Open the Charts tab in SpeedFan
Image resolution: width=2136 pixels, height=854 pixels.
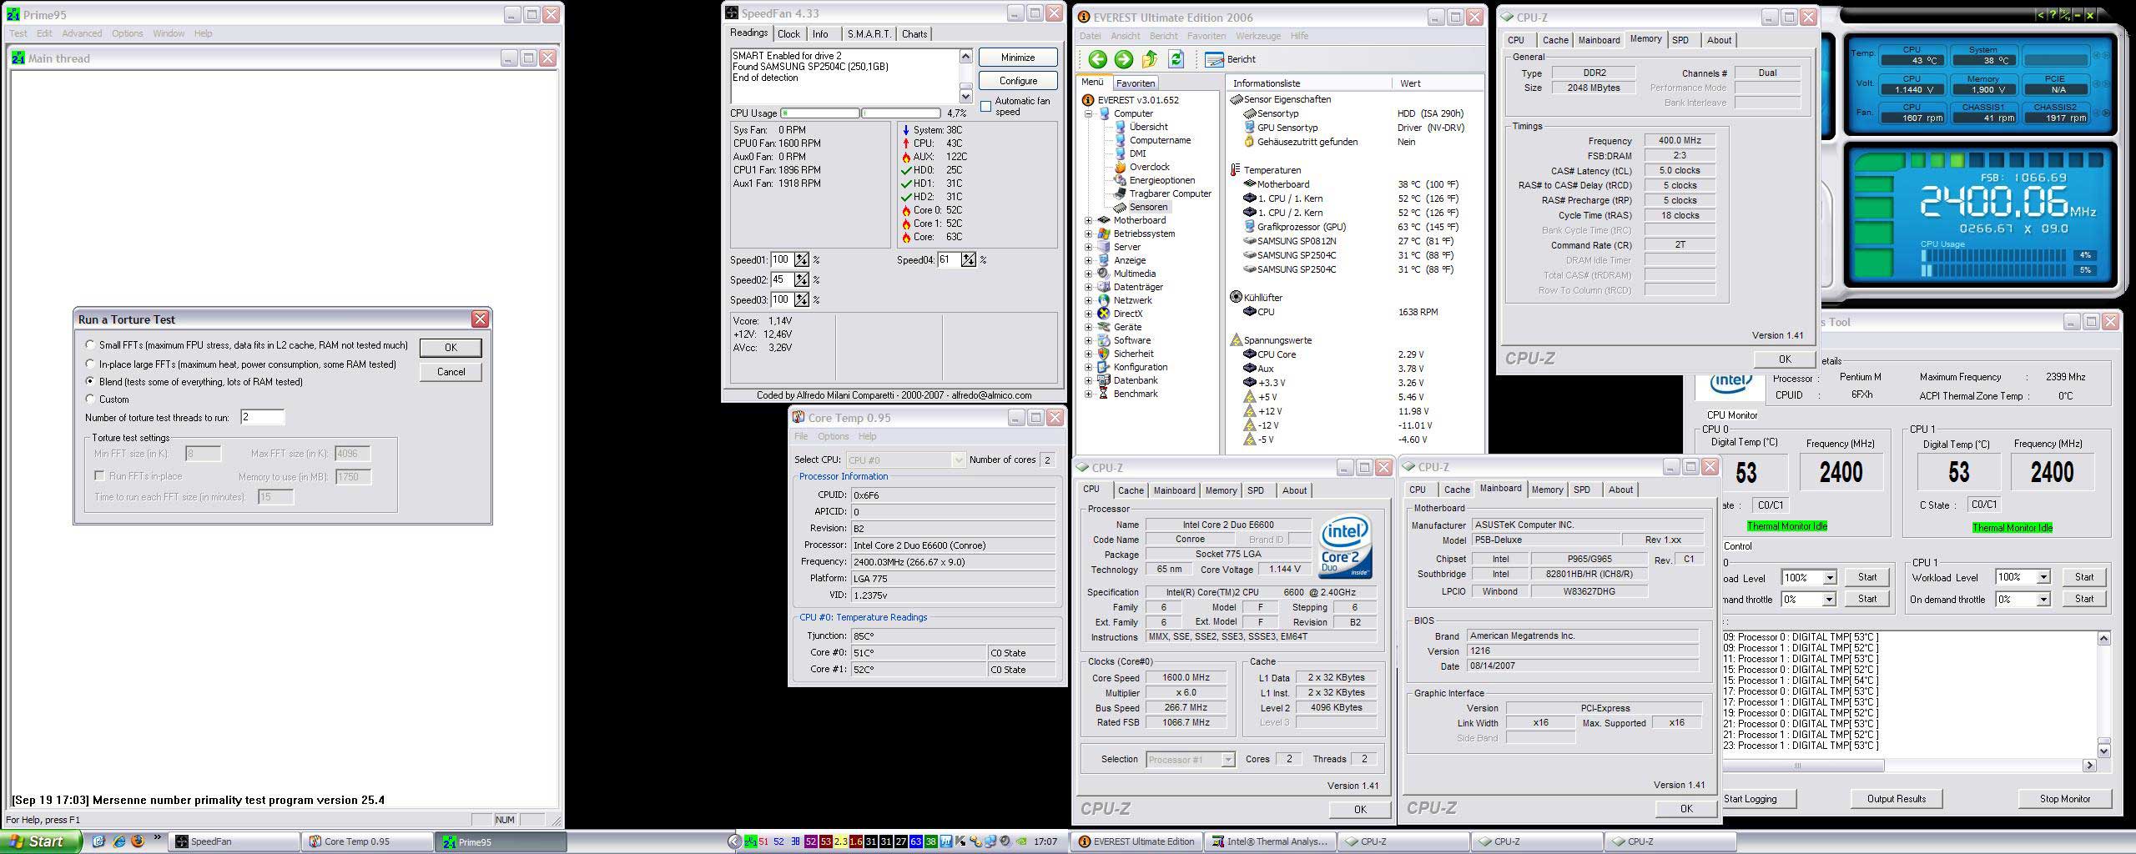(914, 34)
